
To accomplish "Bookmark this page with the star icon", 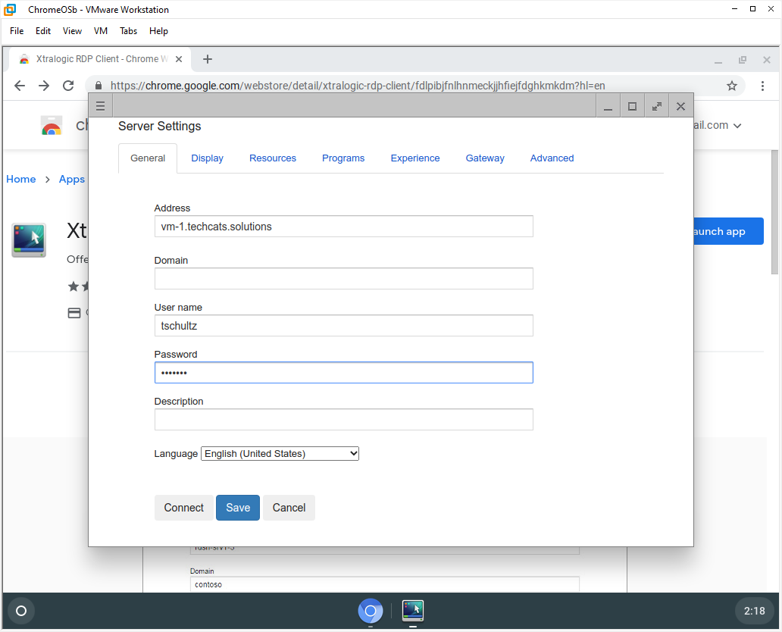I will [x=732, y=86].
